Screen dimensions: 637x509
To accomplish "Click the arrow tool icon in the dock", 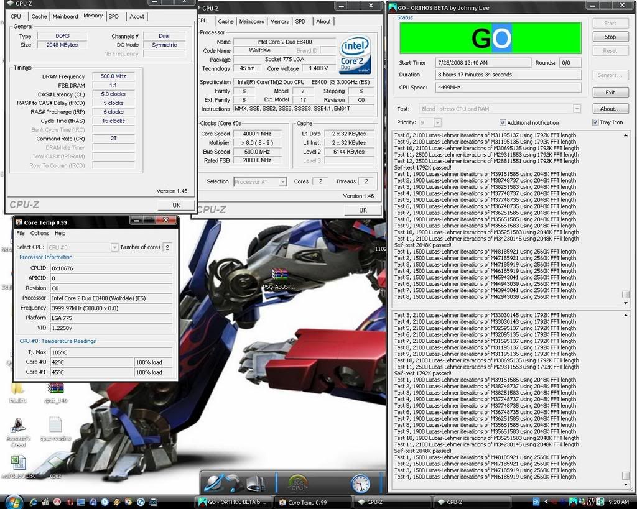I will pyautogui.click(x=235, y=483).
